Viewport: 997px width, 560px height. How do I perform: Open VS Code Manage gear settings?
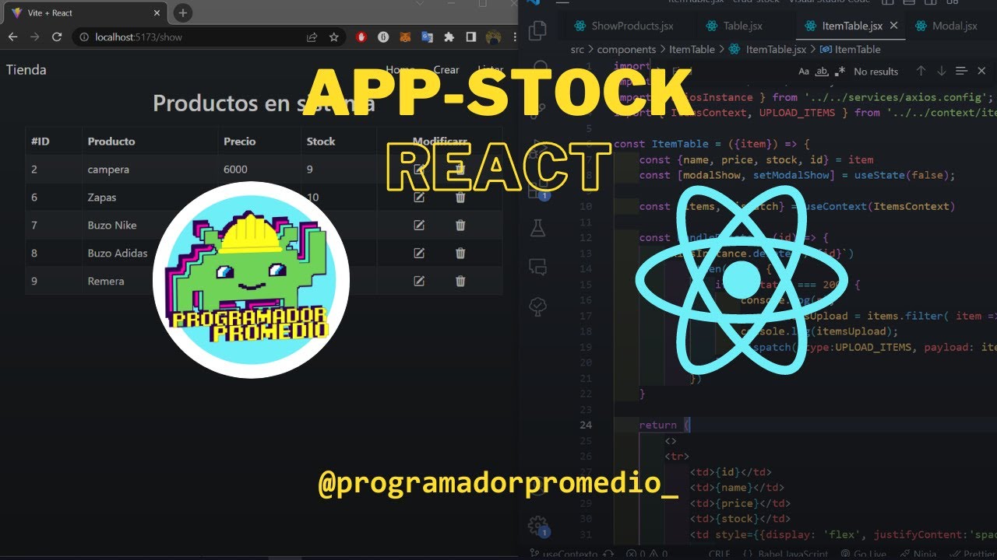[x=537, y=526]
